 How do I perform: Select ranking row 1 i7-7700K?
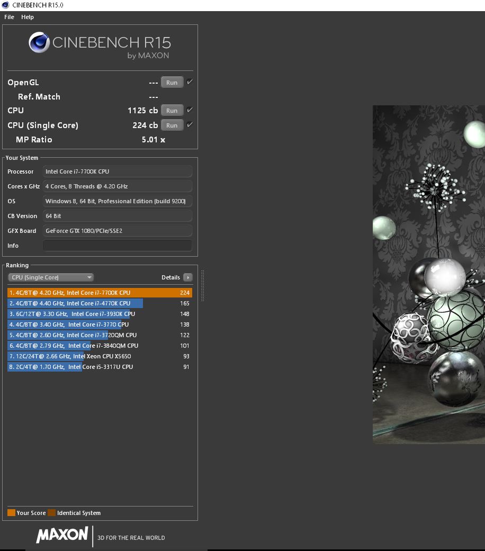[100, 293]
